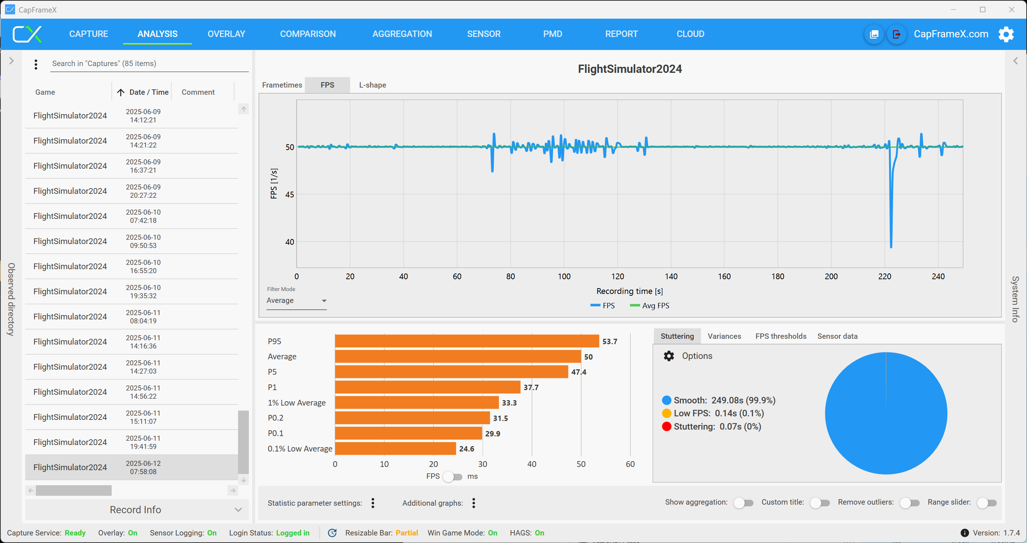Screen dimensions: 1027x543
Task: Open the FPS thresholds tab
Action: [x=781, y=336]
